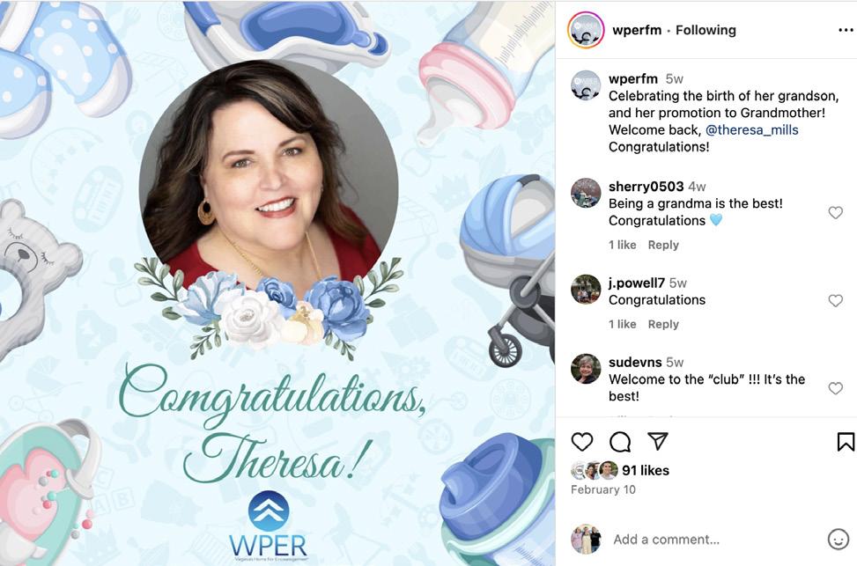Screen dimensions: 857x566
Task: Like j.powell7's Congratulations comment
Action: pos(835,300)
